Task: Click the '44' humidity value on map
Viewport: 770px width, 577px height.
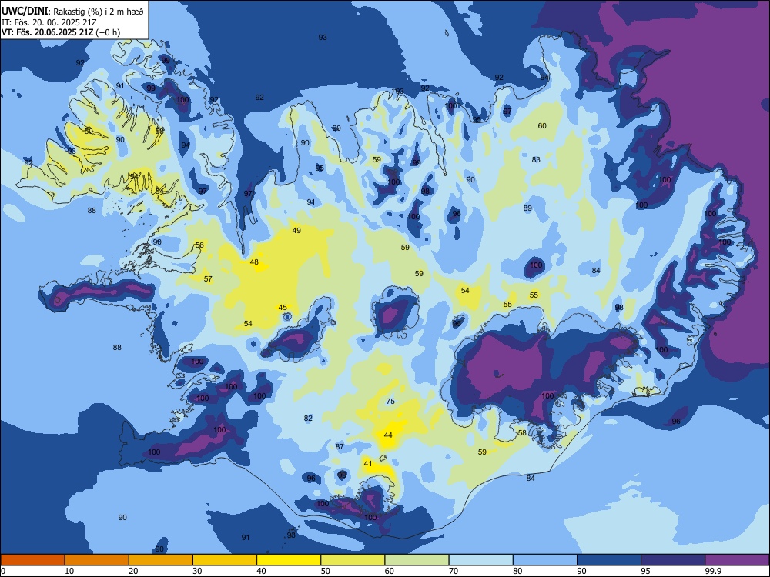Action: pos(388,435)
